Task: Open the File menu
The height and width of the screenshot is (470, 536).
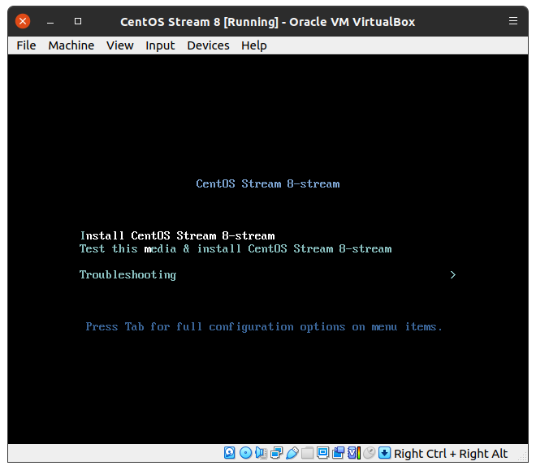Action: (x=26, y=45)
